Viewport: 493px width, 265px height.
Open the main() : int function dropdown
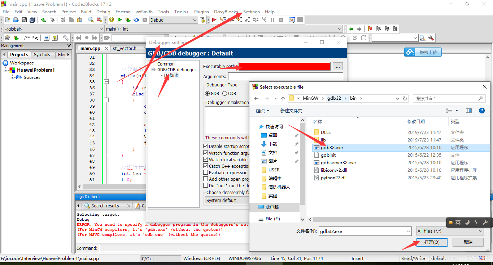click(x=223, y=29)
